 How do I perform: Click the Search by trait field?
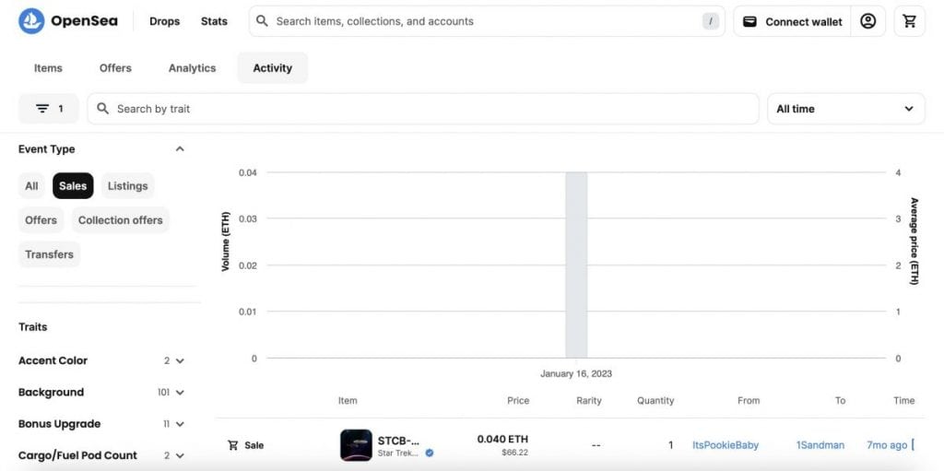pos(424,109)
